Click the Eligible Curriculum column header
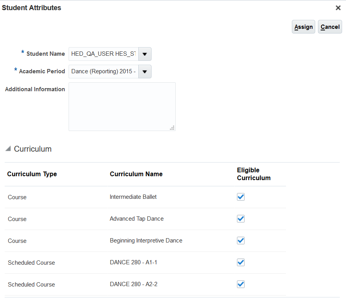The height and width of the screenshot is (299, 346). click(253, 174)
